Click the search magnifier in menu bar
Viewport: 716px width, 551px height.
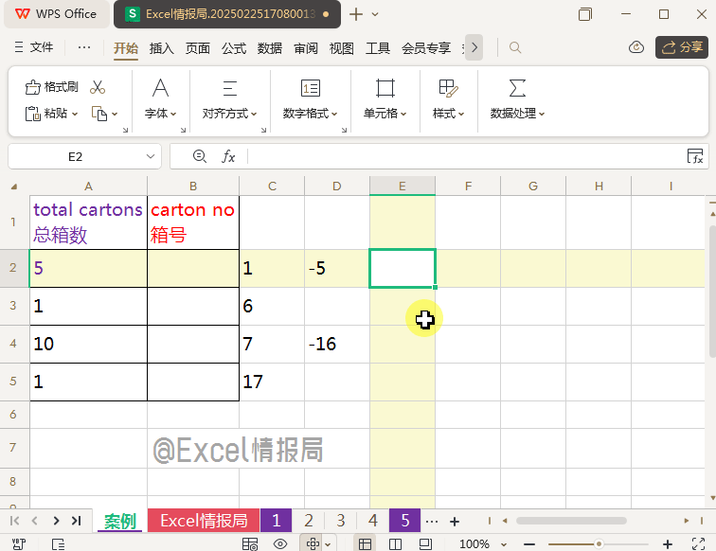click(x=515, y=47)
